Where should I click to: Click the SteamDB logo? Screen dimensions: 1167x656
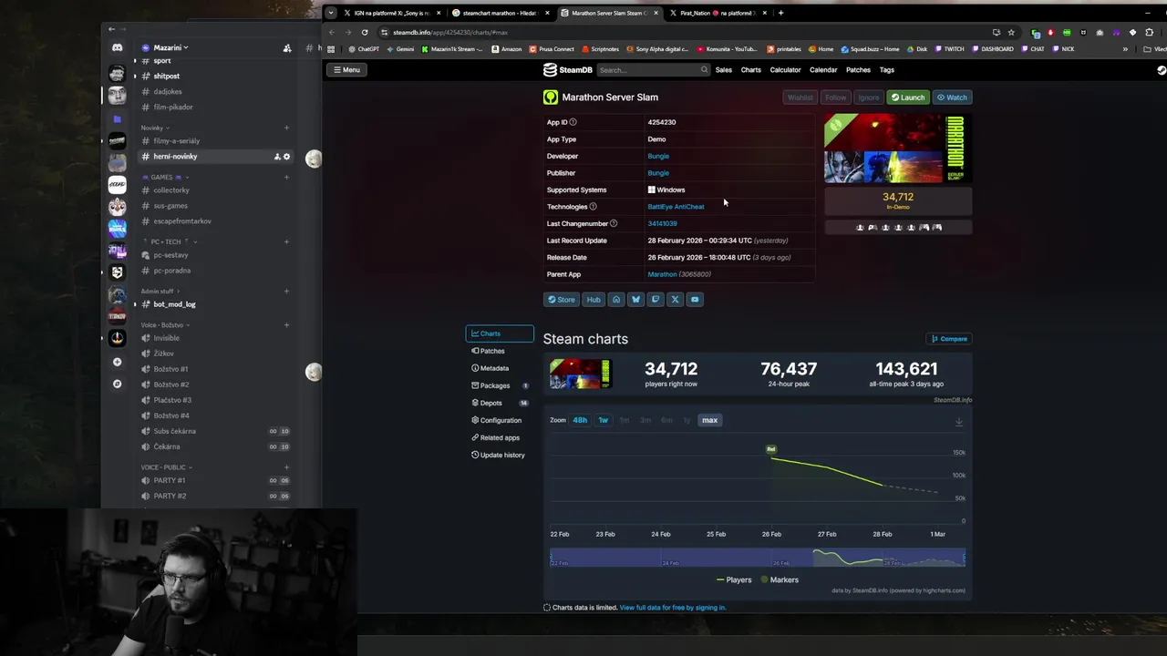[x=568, y=70]
